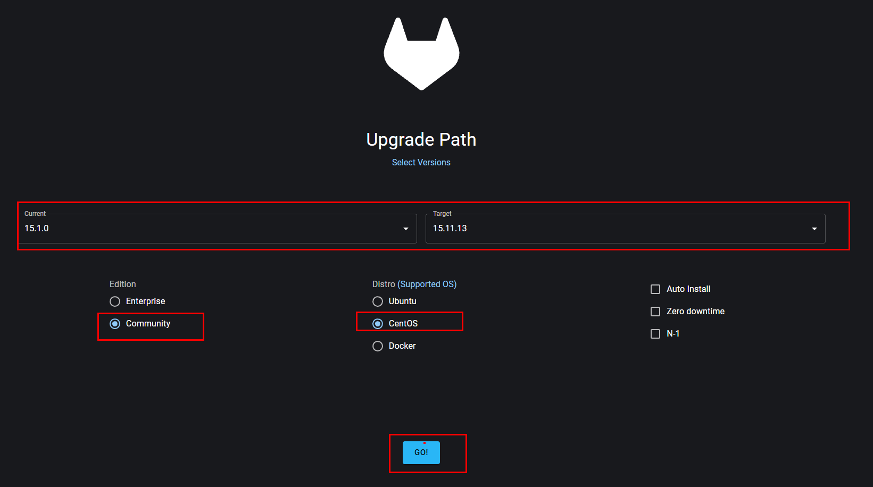
Task: Check the N-1 option
Action: coord(655,334)
